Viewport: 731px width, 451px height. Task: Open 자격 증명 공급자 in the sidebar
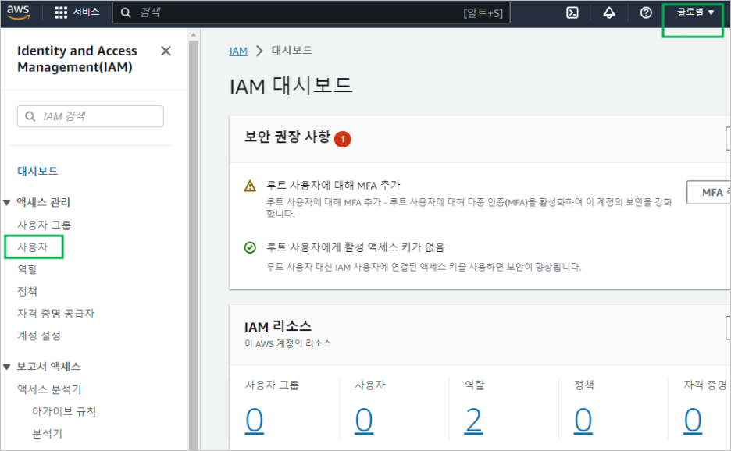pos(55,314)
